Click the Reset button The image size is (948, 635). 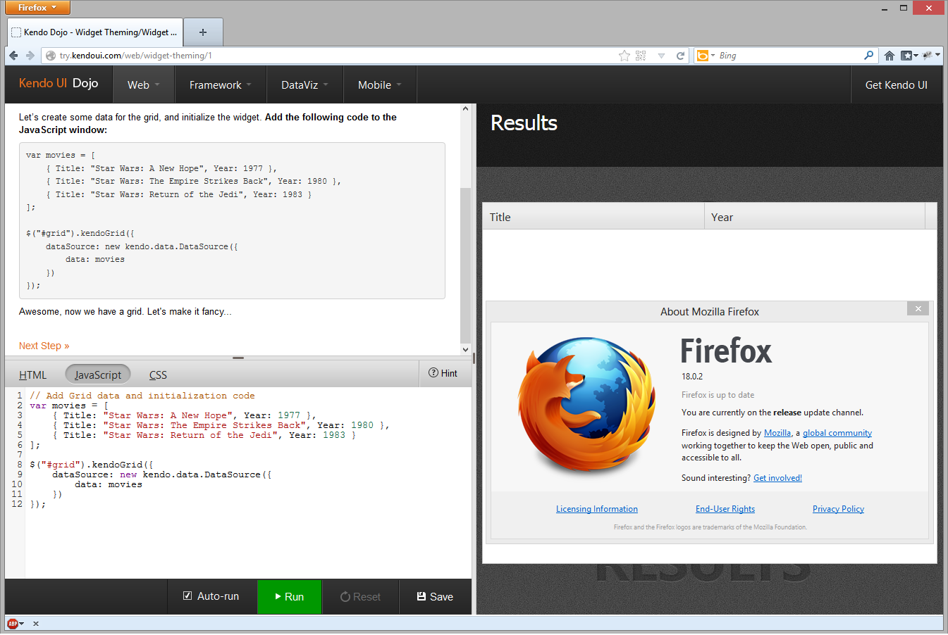pos(360,597)
